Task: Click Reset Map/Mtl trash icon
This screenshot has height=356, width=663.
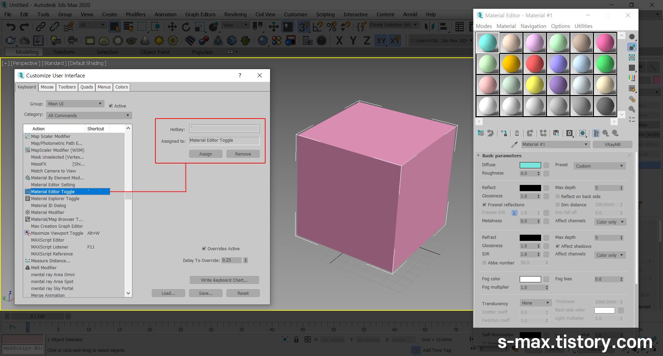Action: point(517,133)
